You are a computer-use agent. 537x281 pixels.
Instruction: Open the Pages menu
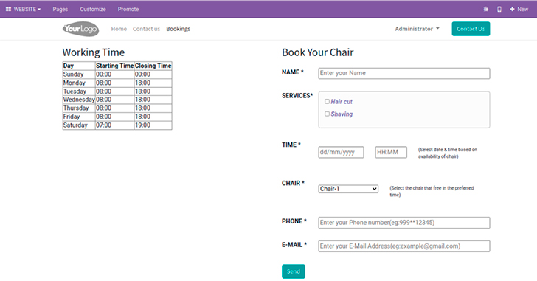[60, 10]
